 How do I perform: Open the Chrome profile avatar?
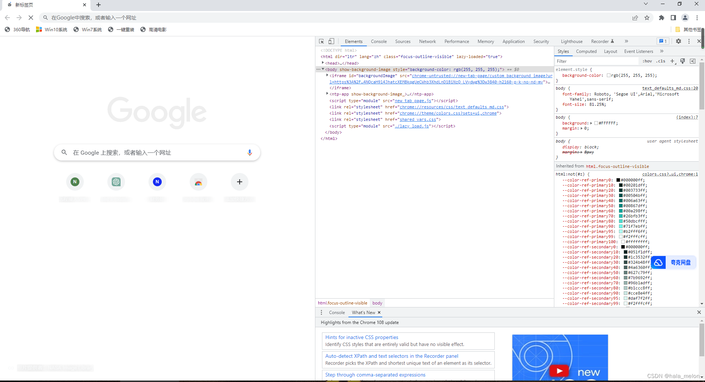(x=685, y=18)
